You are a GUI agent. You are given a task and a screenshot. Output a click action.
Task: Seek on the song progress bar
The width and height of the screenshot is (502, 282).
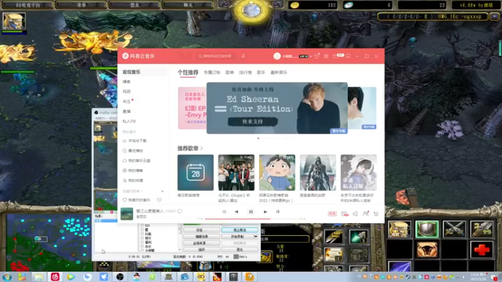252,219
